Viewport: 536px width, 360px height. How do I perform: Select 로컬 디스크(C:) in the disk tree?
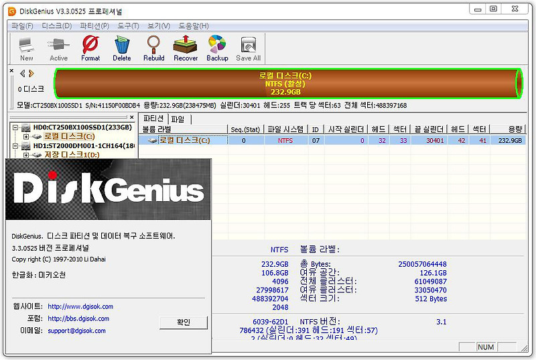pos(70,136)
